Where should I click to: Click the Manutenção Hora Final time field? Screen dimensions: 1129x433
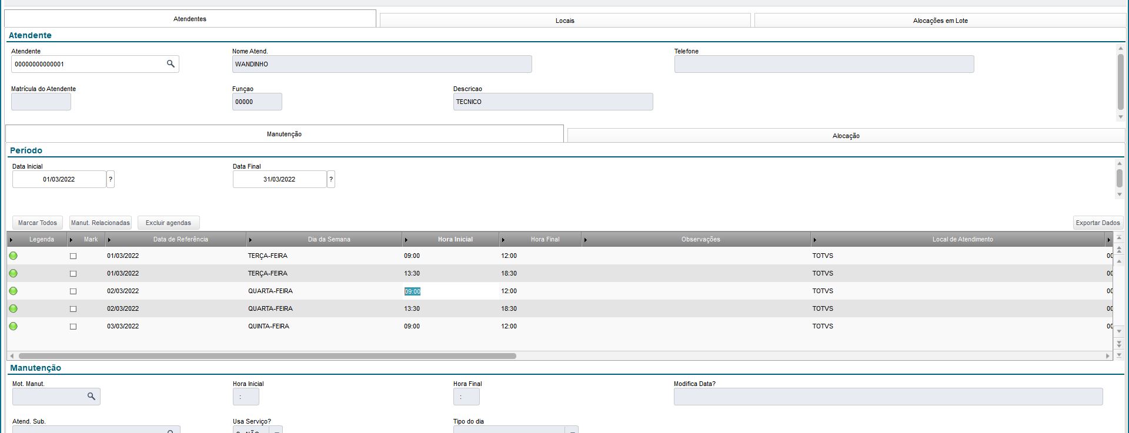pos(466,397)
